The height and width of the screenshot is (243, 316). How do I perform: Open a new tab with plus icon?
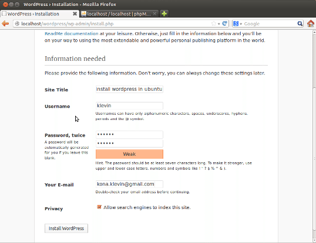tap(164, 14)
